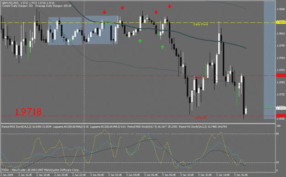The image size is (286, 177).
Task: Click the green 2:40 candle timer
Action: tap(269, 107)
